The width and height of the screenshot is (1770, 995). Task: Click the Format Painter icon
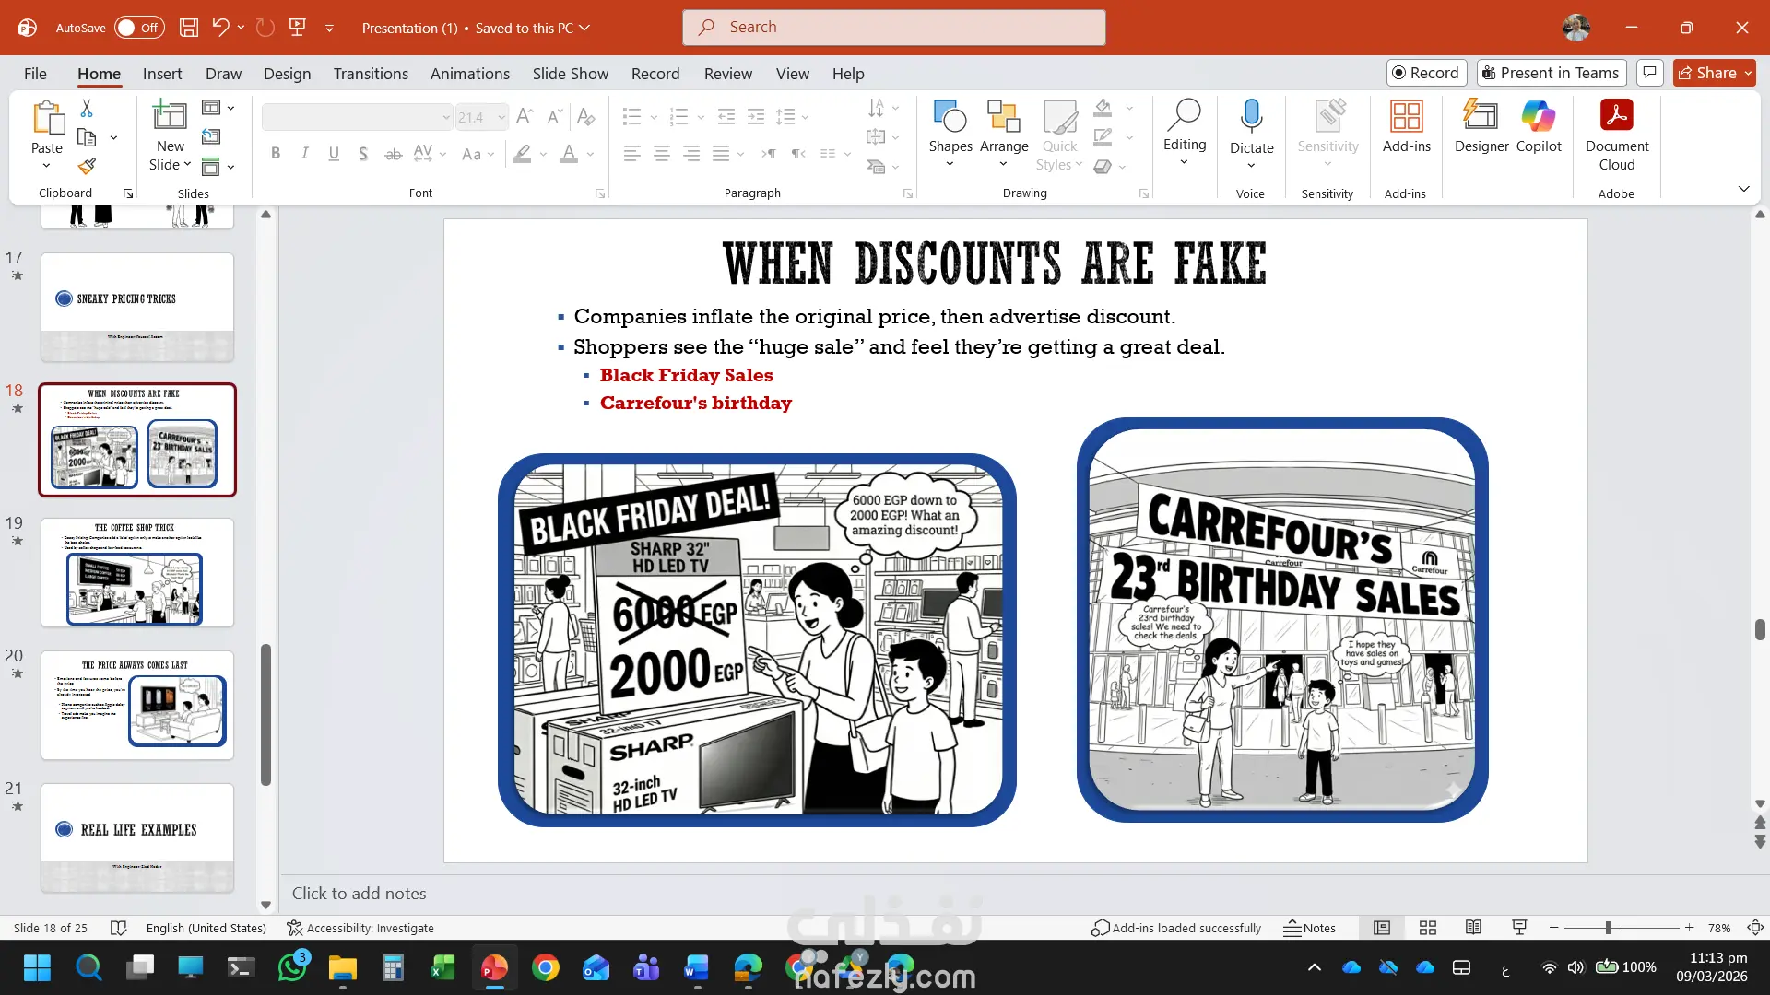[x=87, y=167]
